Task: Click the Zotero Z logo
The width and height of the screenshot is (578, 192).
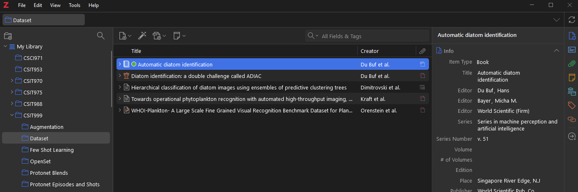Action: 6,5
